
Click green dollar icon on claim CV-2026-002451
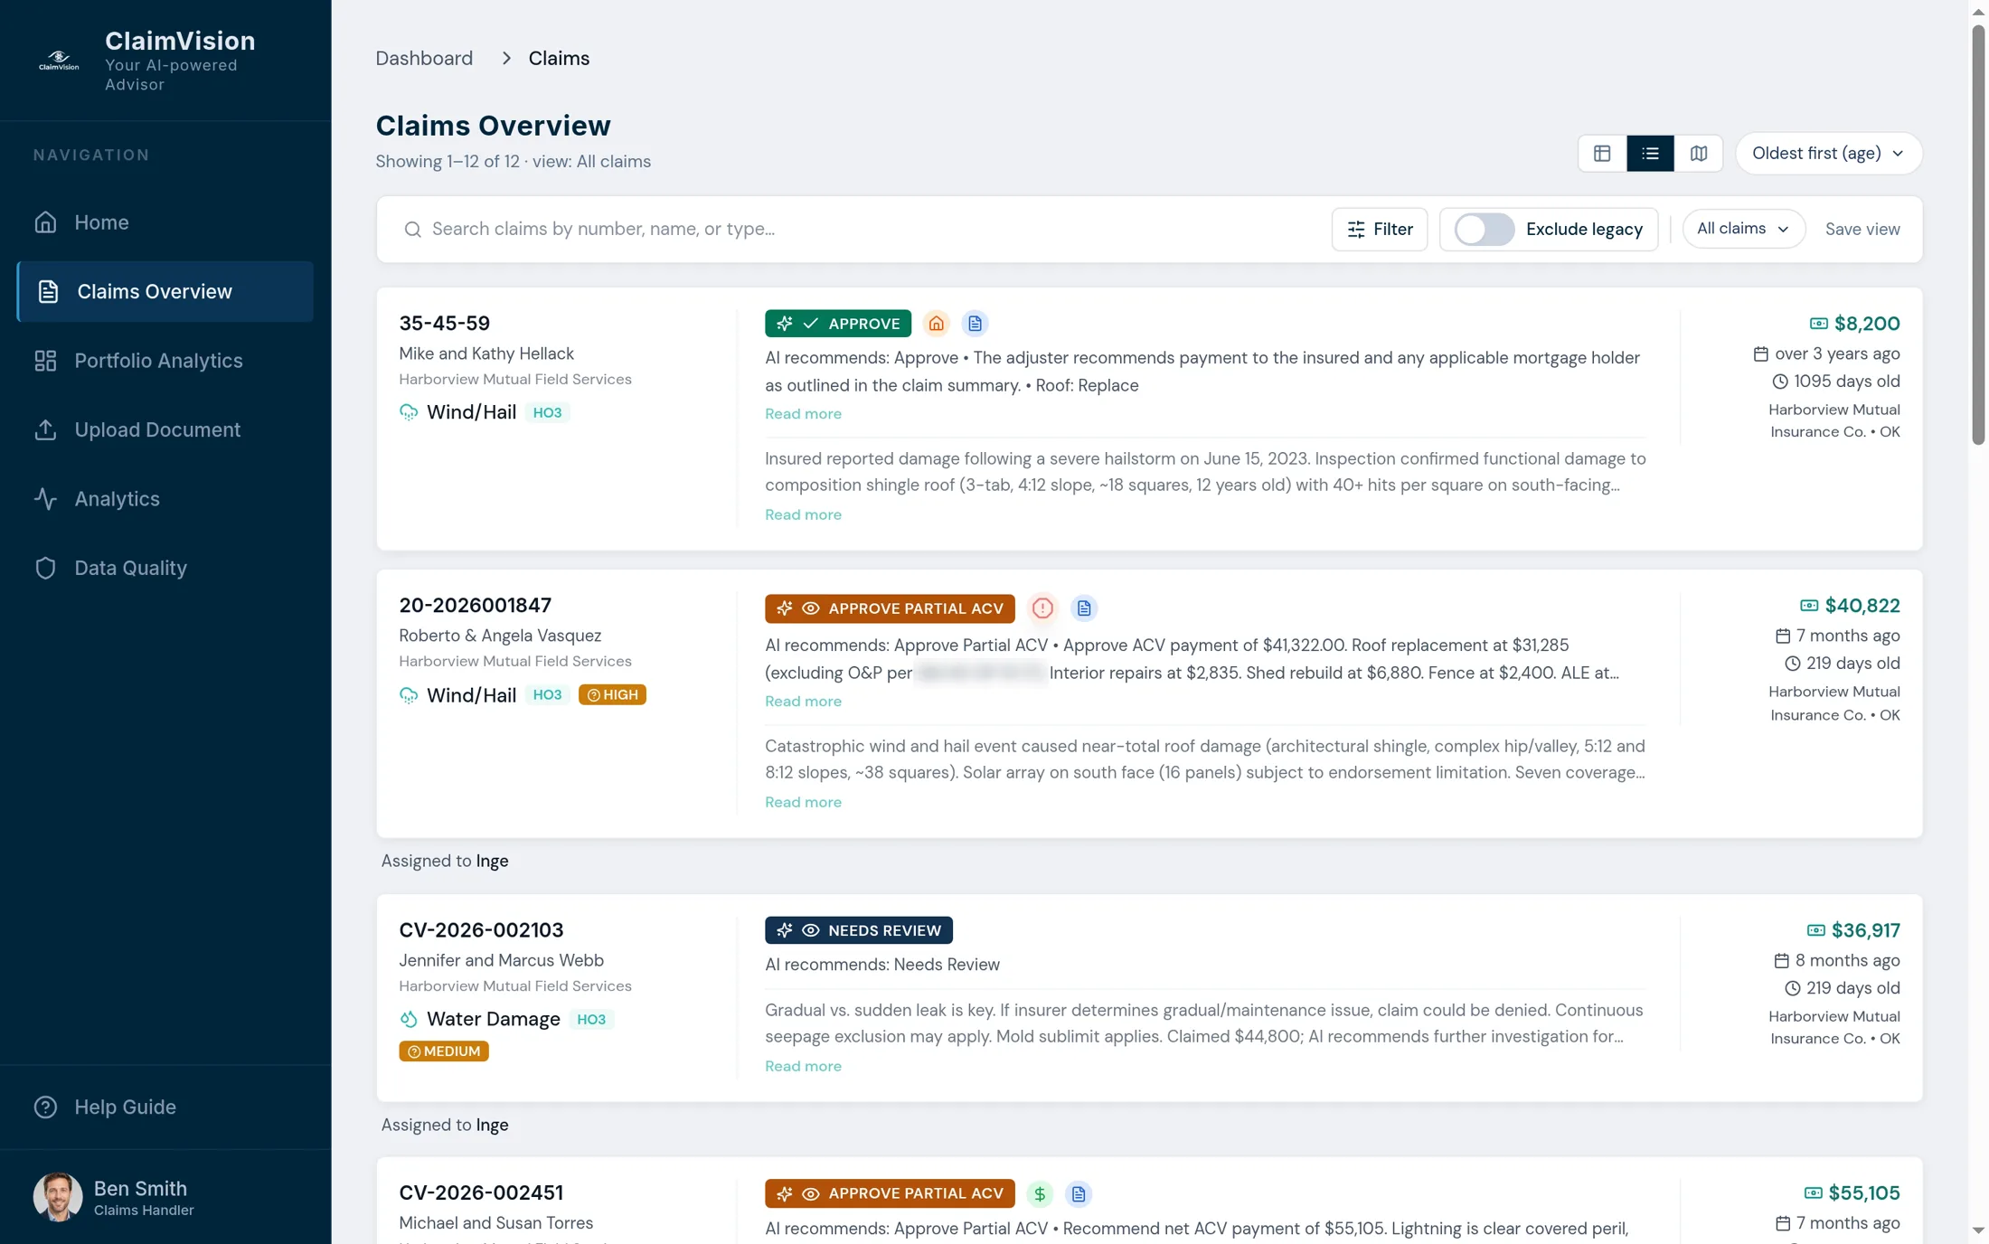[x=1040, y=1194]
